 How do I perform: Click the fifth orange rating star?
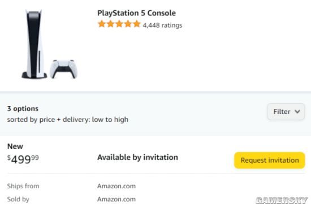(137, 24)
